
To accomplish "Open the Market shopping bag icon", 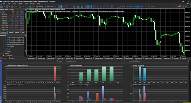I will 20,6.
